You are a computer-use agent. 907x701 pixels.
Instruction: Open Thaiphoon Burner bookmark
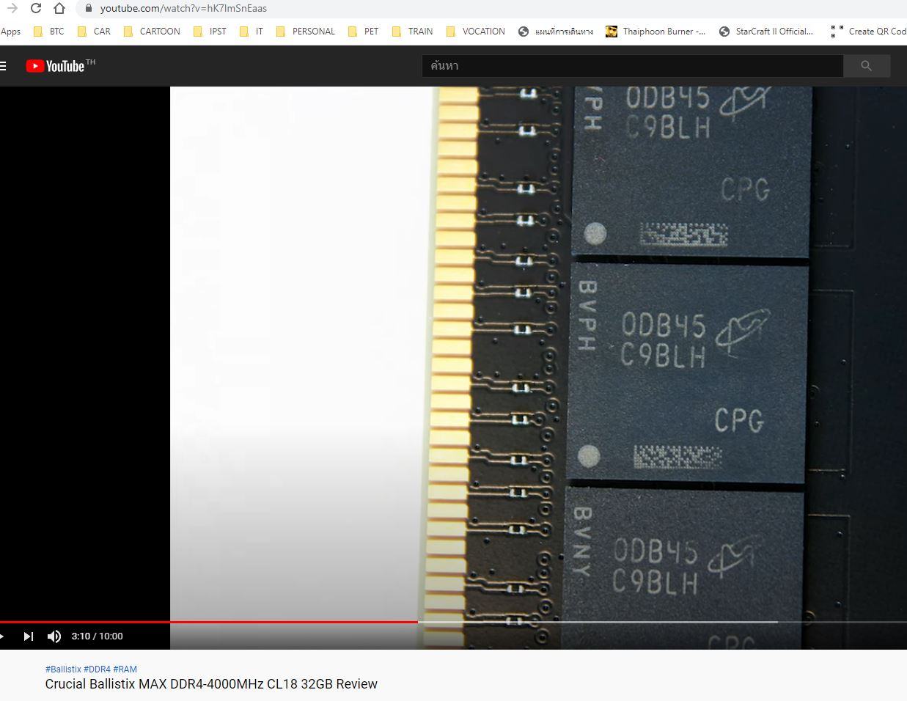(656, 32)
